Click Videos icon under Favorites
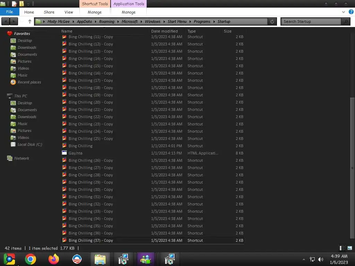The image size is (355, 266). click(13, 68)
